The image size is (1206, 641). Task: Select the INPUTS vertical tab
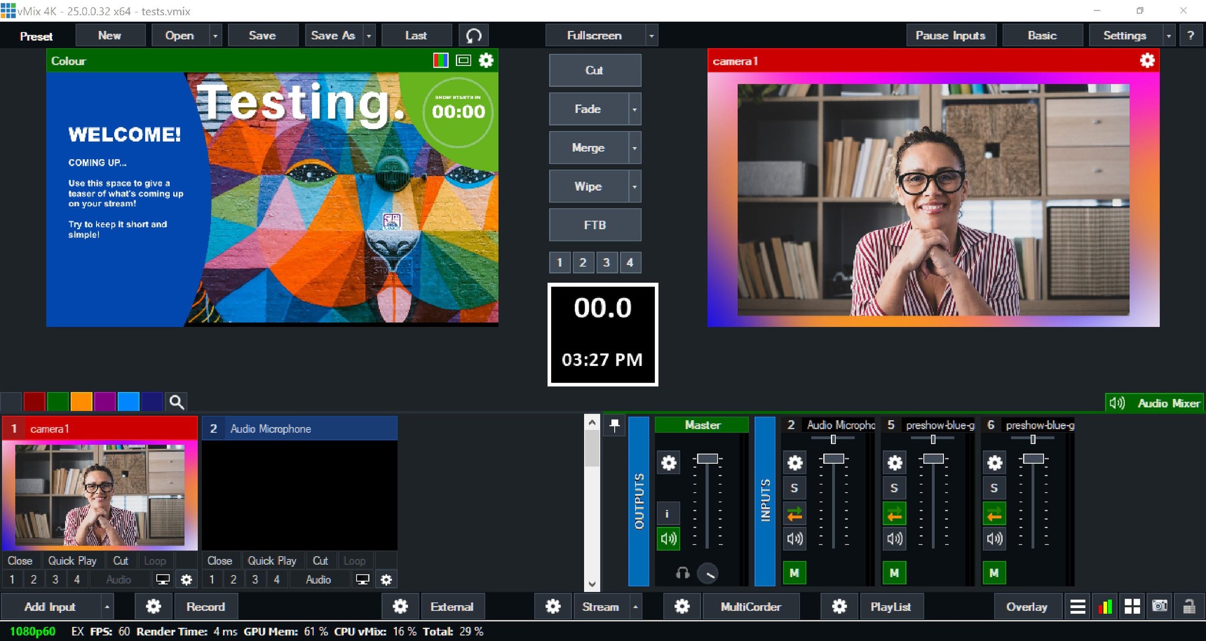pos(765,501)
